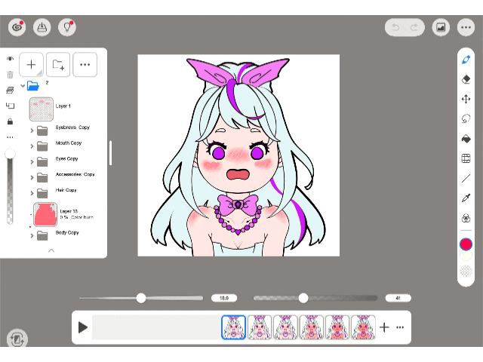Image resolution: width=483 pixels, height=362 pixels.
Task: Add a new layer with plus button
Action: pos(31,64)
